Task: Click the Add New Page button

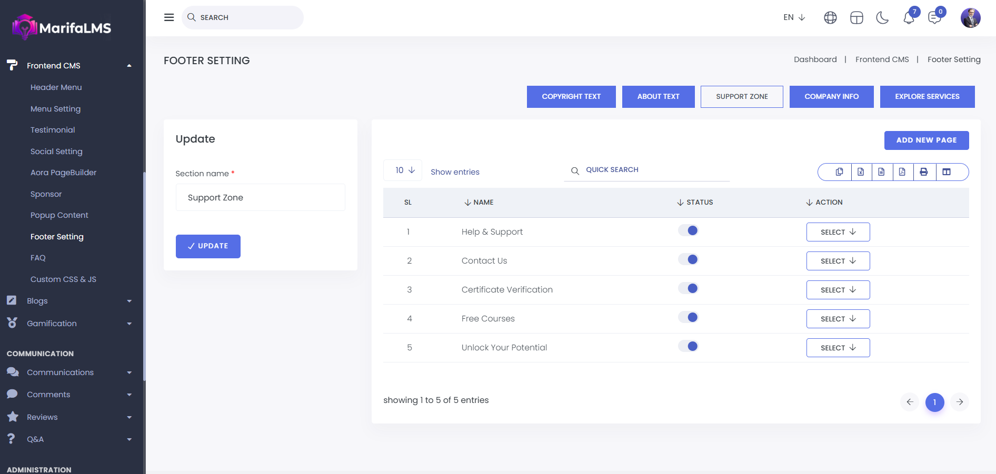Action: [x=926, y=140]
